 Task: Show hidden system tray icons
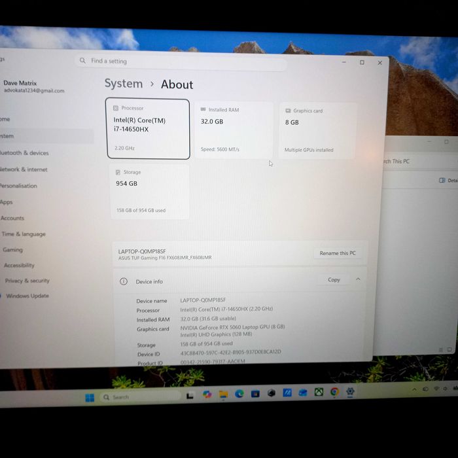coord(414,389)
